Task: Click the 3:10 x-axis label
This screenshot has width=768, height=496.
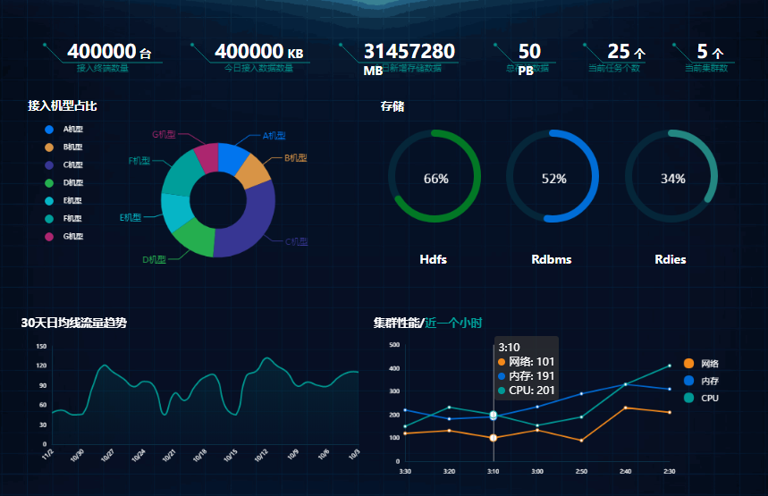Action: click(494, 472)
